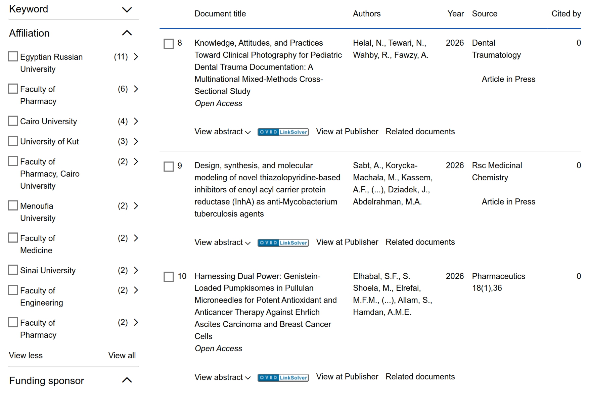Expand the Keyword filter section
Screen dimensions: 589x416
tap(127, 10)
